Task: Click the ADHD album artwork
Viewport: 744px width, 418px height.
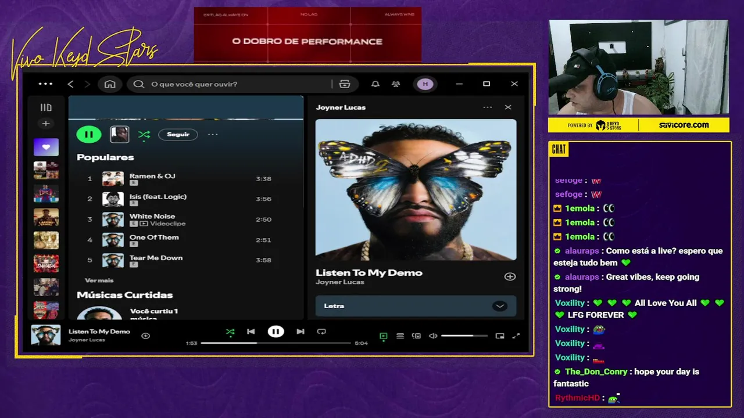Action: [x=416, y=190]
